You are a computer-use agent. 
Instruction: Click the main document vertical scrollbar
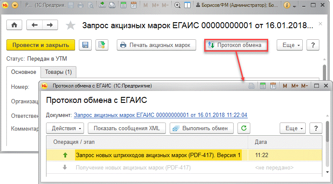(324, 71)
